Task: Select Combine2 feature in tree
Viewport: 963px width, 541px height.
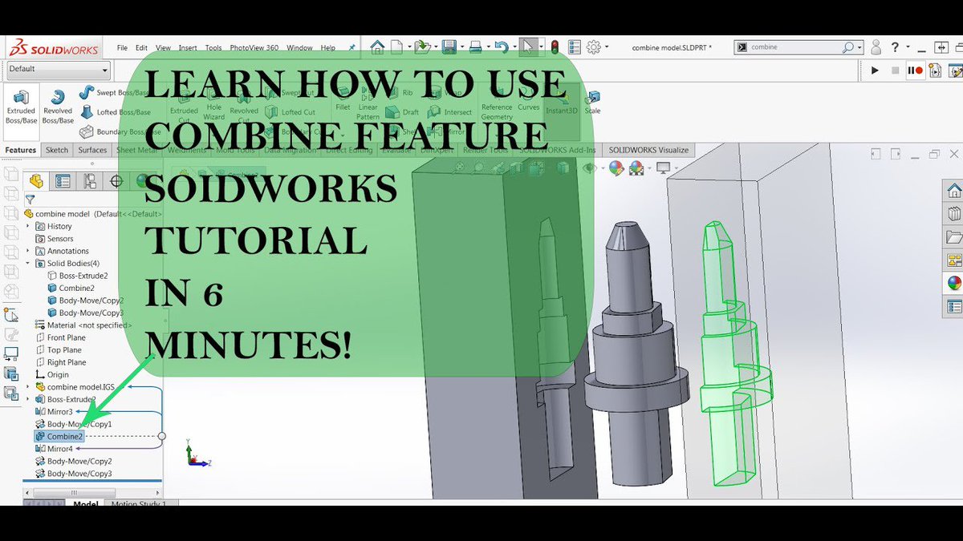Action: point(59,437)
